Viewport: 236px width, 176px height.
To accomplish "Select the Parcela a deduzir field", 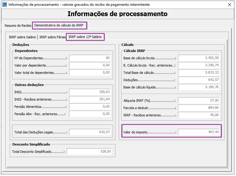I will (x=199, y=108).
